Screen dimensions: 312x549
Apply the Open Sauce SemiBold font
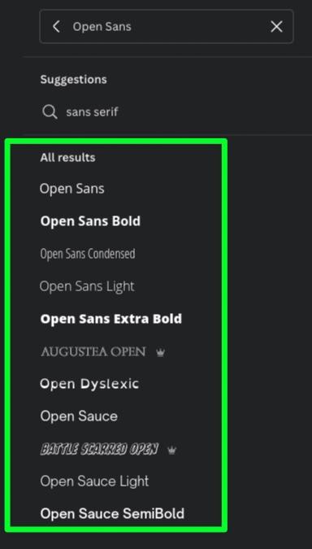tap(112, 514)
